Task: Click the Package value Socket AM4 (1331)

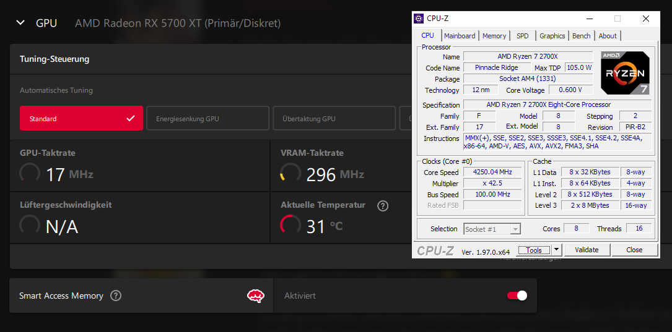Action: coord(528,79)
